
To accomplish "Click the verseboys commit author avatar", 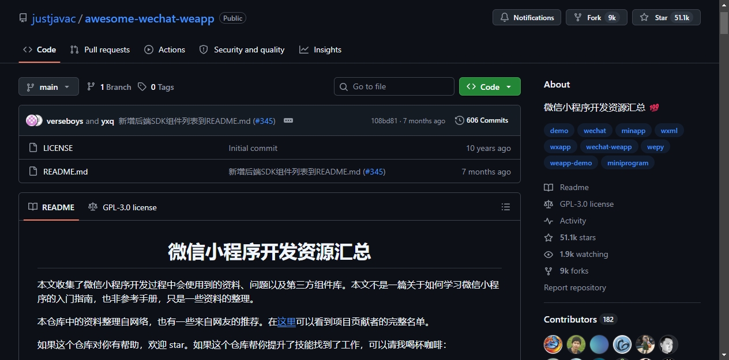I will (32, 120).
